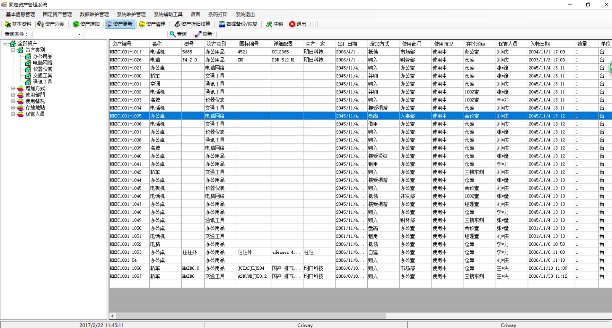The image size is (612, 328).
Task: Open 数据备份/恢复 tool
Action: 238,24
